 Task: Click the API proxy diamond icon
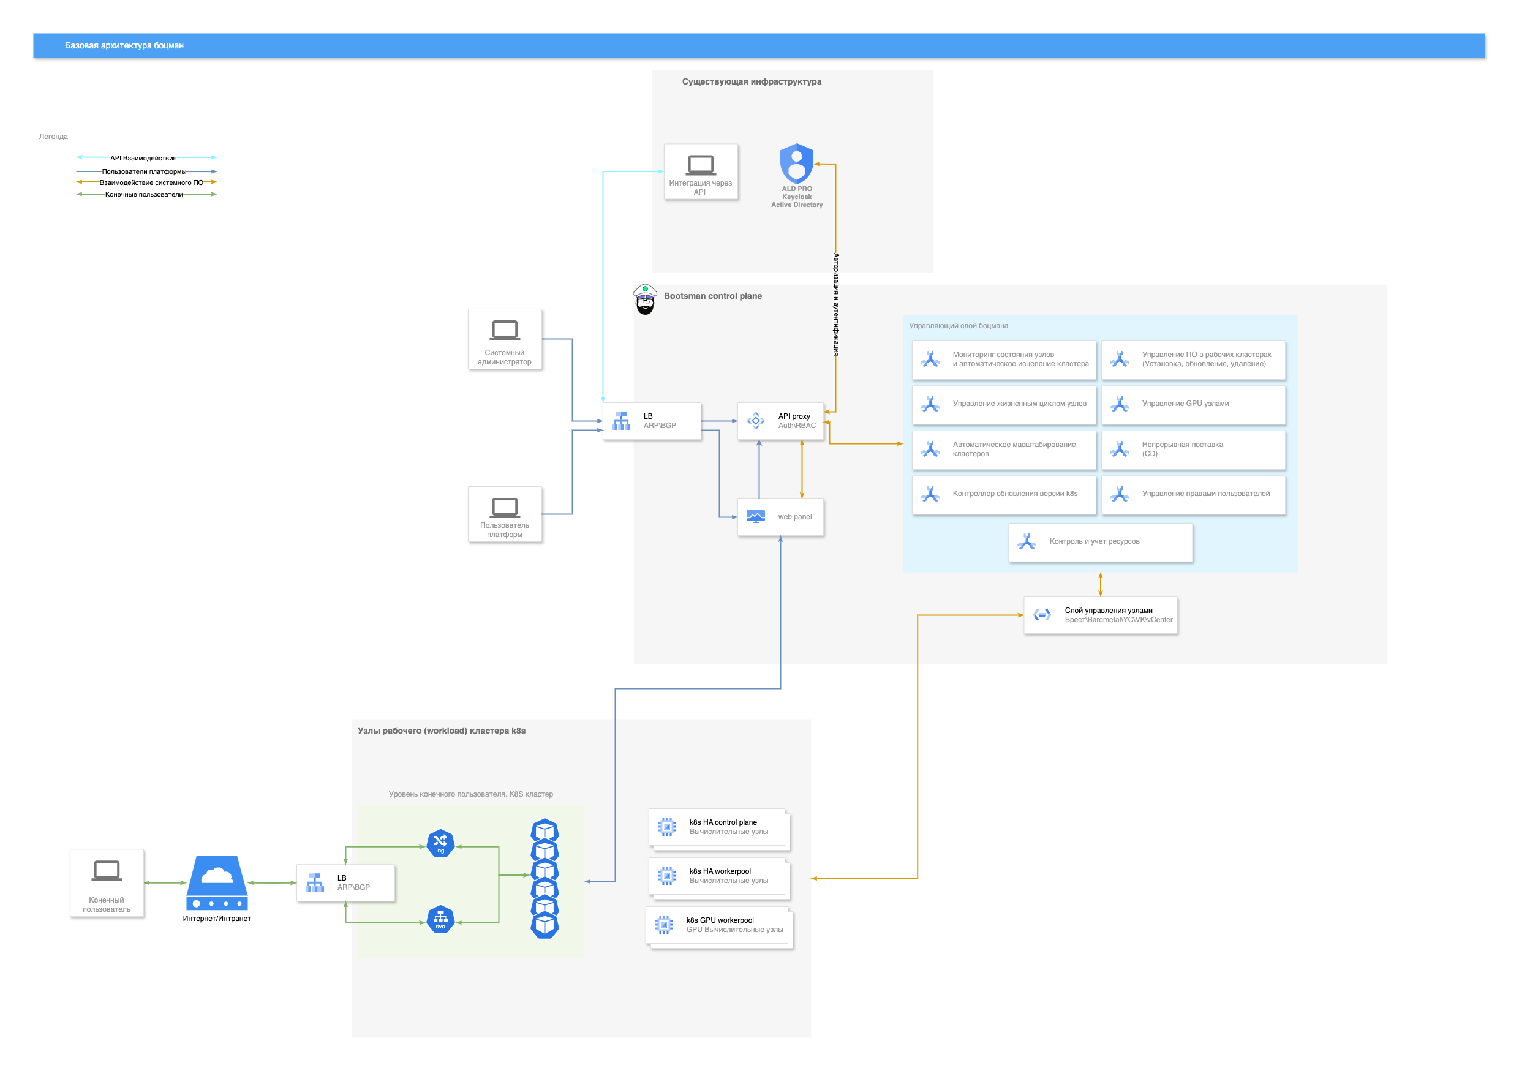click(x=756, y=421)
